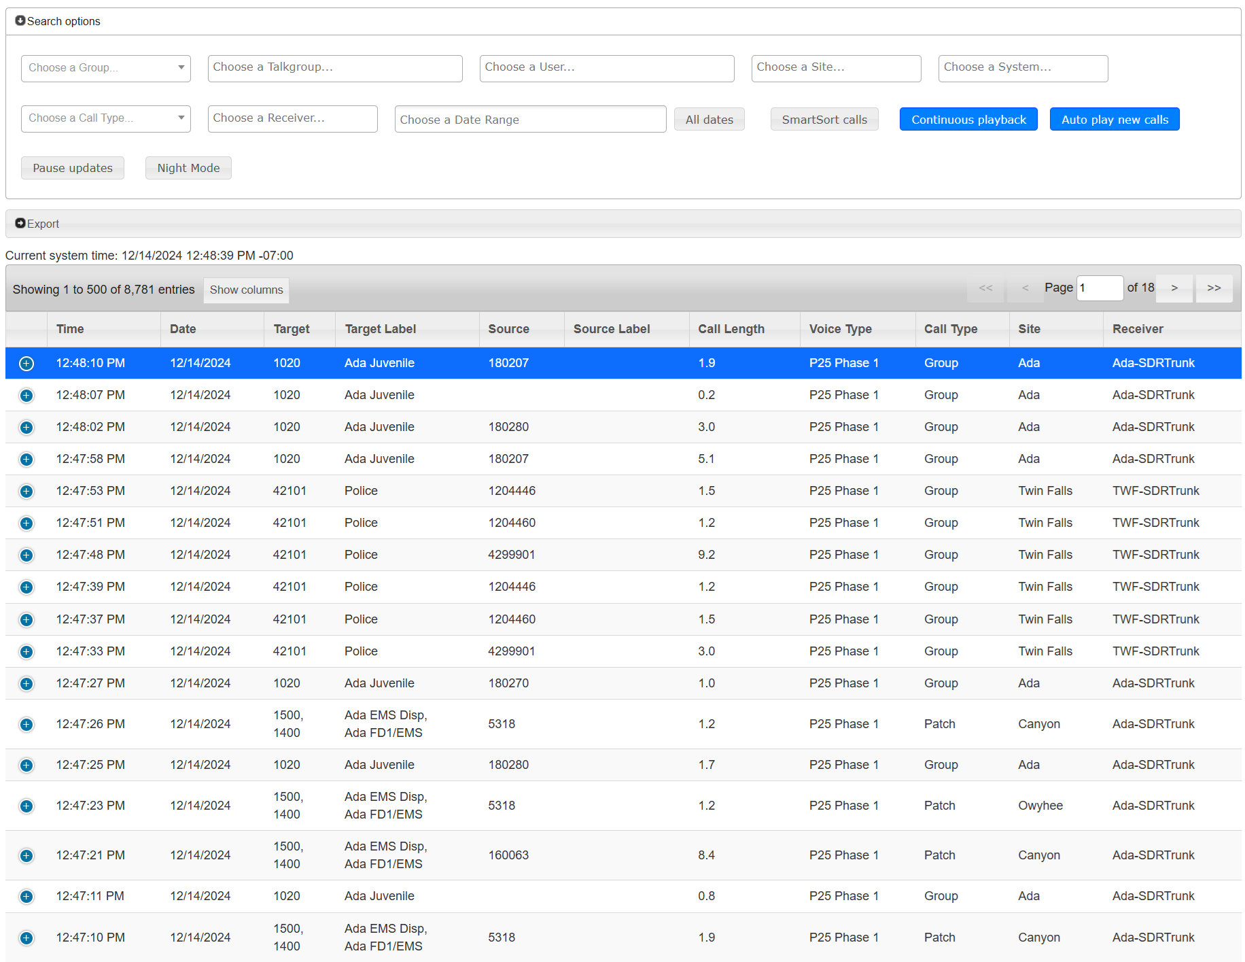Jump to the last page with the double arrow
The width and height of the screenshot is (1245, 962).
[x=1214, y=288]
